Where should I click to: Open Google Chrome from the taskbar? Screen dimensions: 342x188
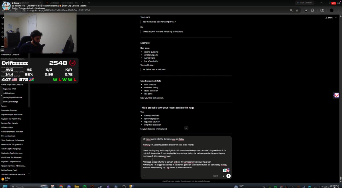[x=61, y=187]
